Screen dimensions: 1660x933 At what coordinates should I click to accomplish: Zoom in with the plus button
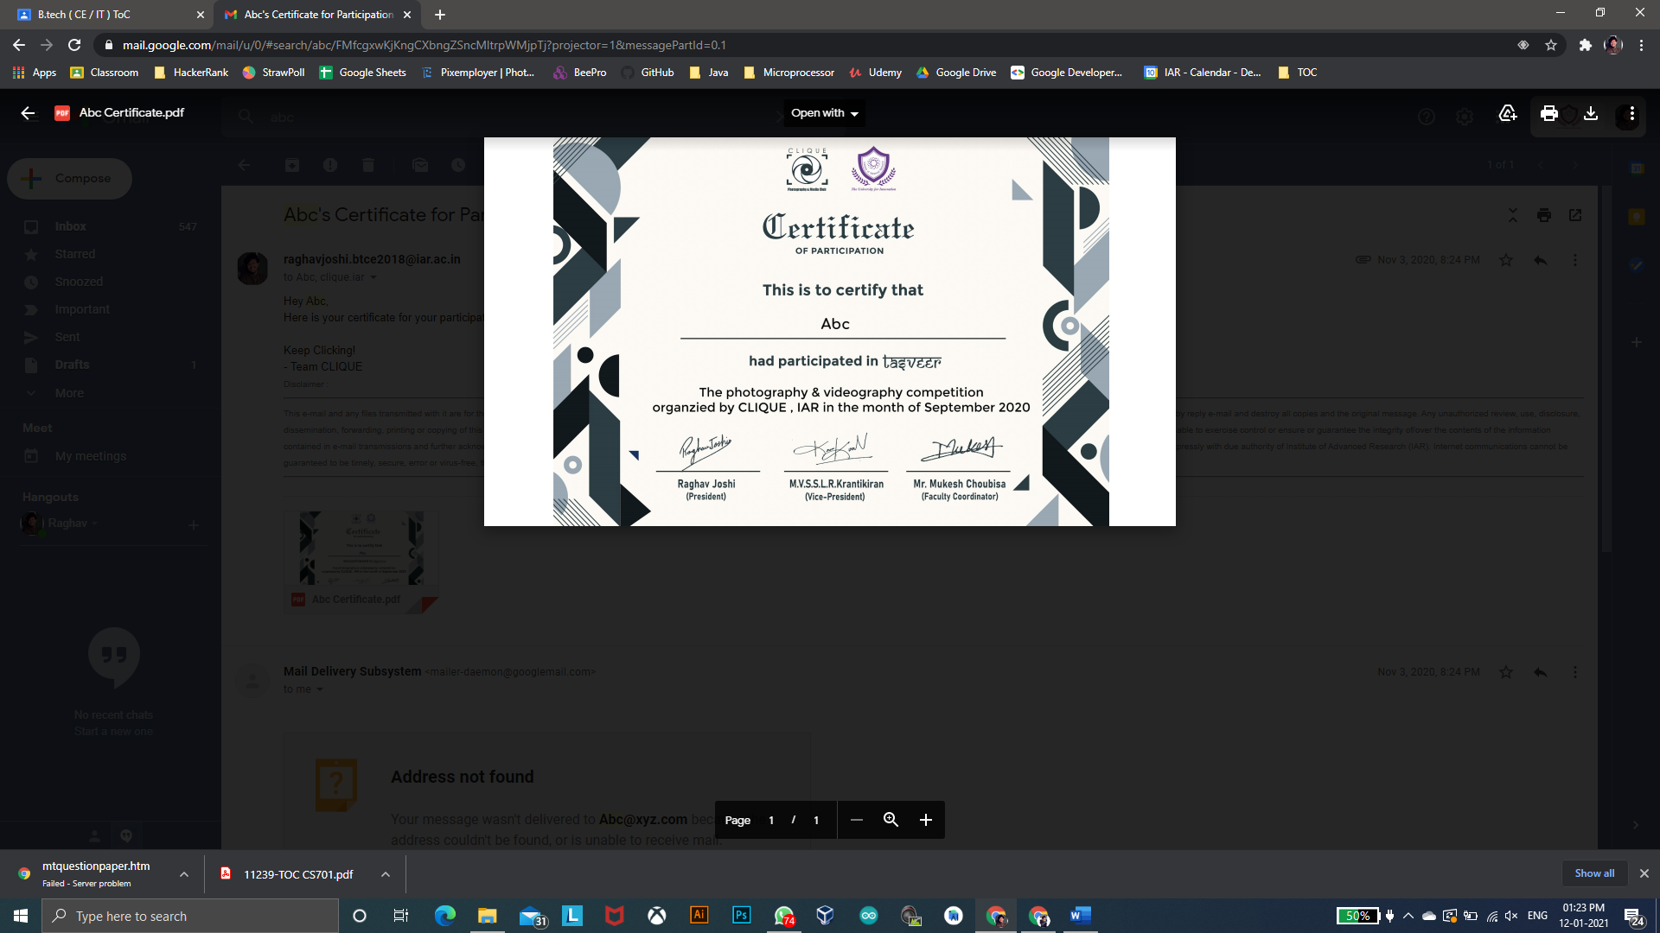pos(925,820)
